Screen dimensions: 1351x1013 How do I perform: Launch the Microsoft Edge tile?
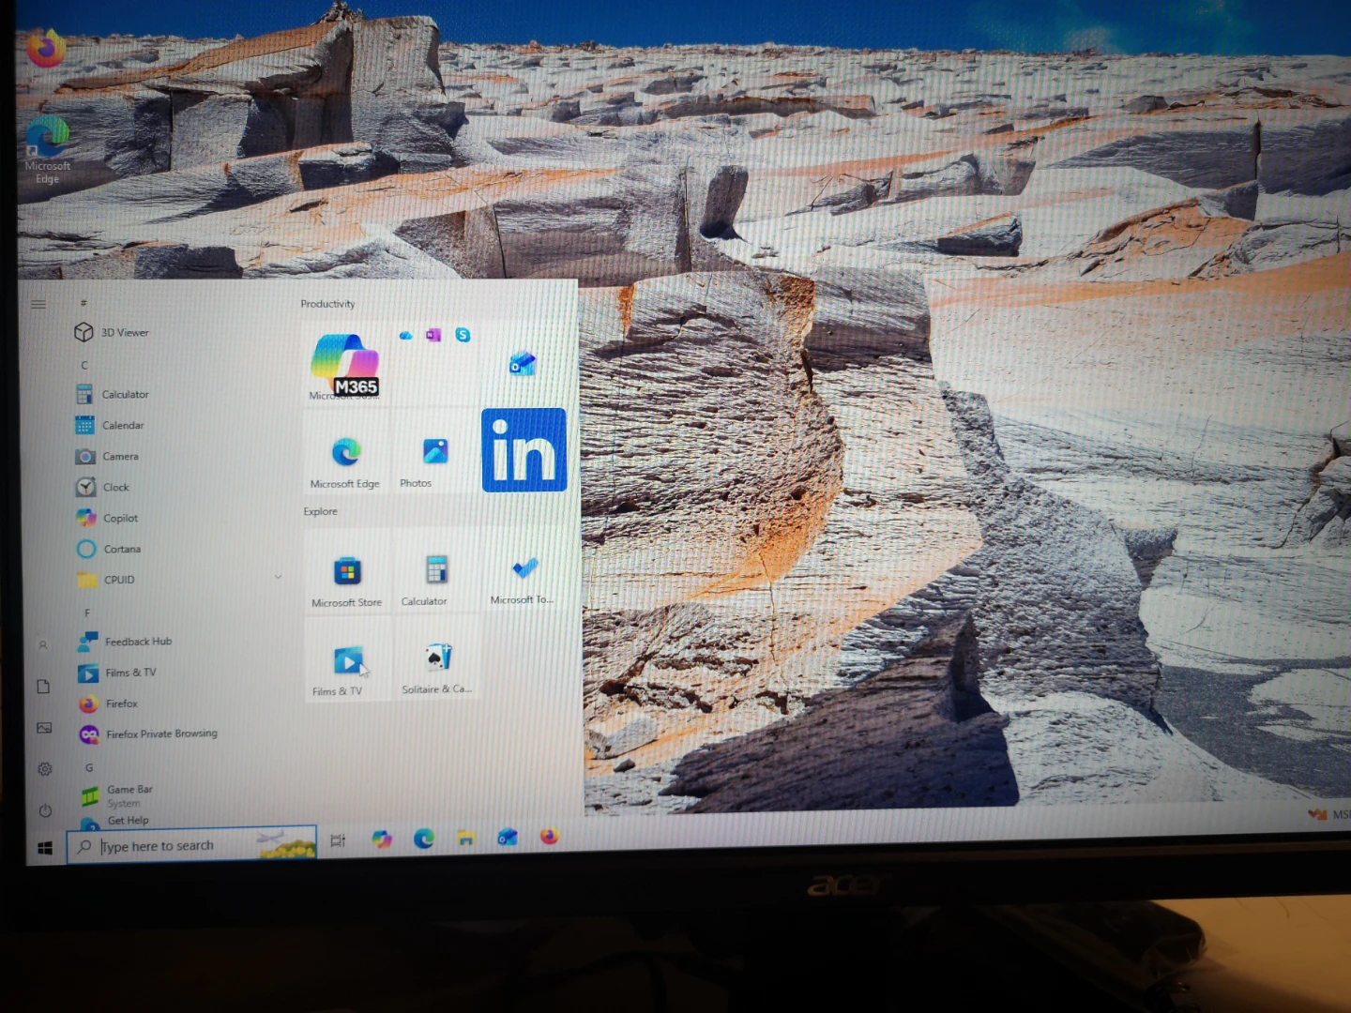click(x=345, y=451)
